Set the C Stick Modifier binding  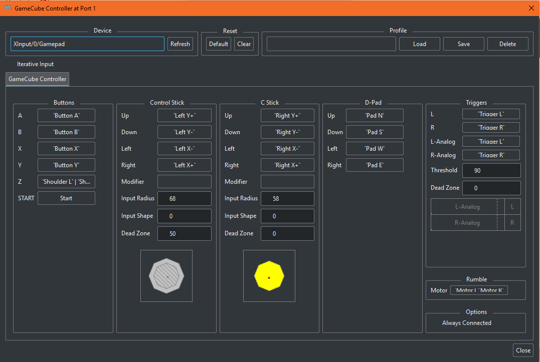click(288, 182)
